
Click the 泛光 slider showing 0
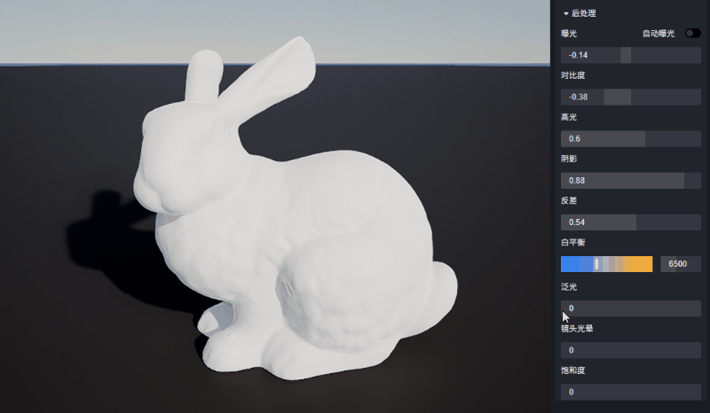[631, 308]
